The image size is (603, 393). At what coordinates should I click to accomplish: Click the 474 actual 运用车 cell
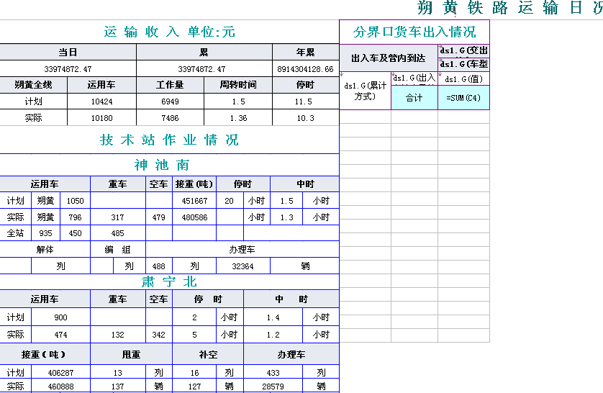60,335
